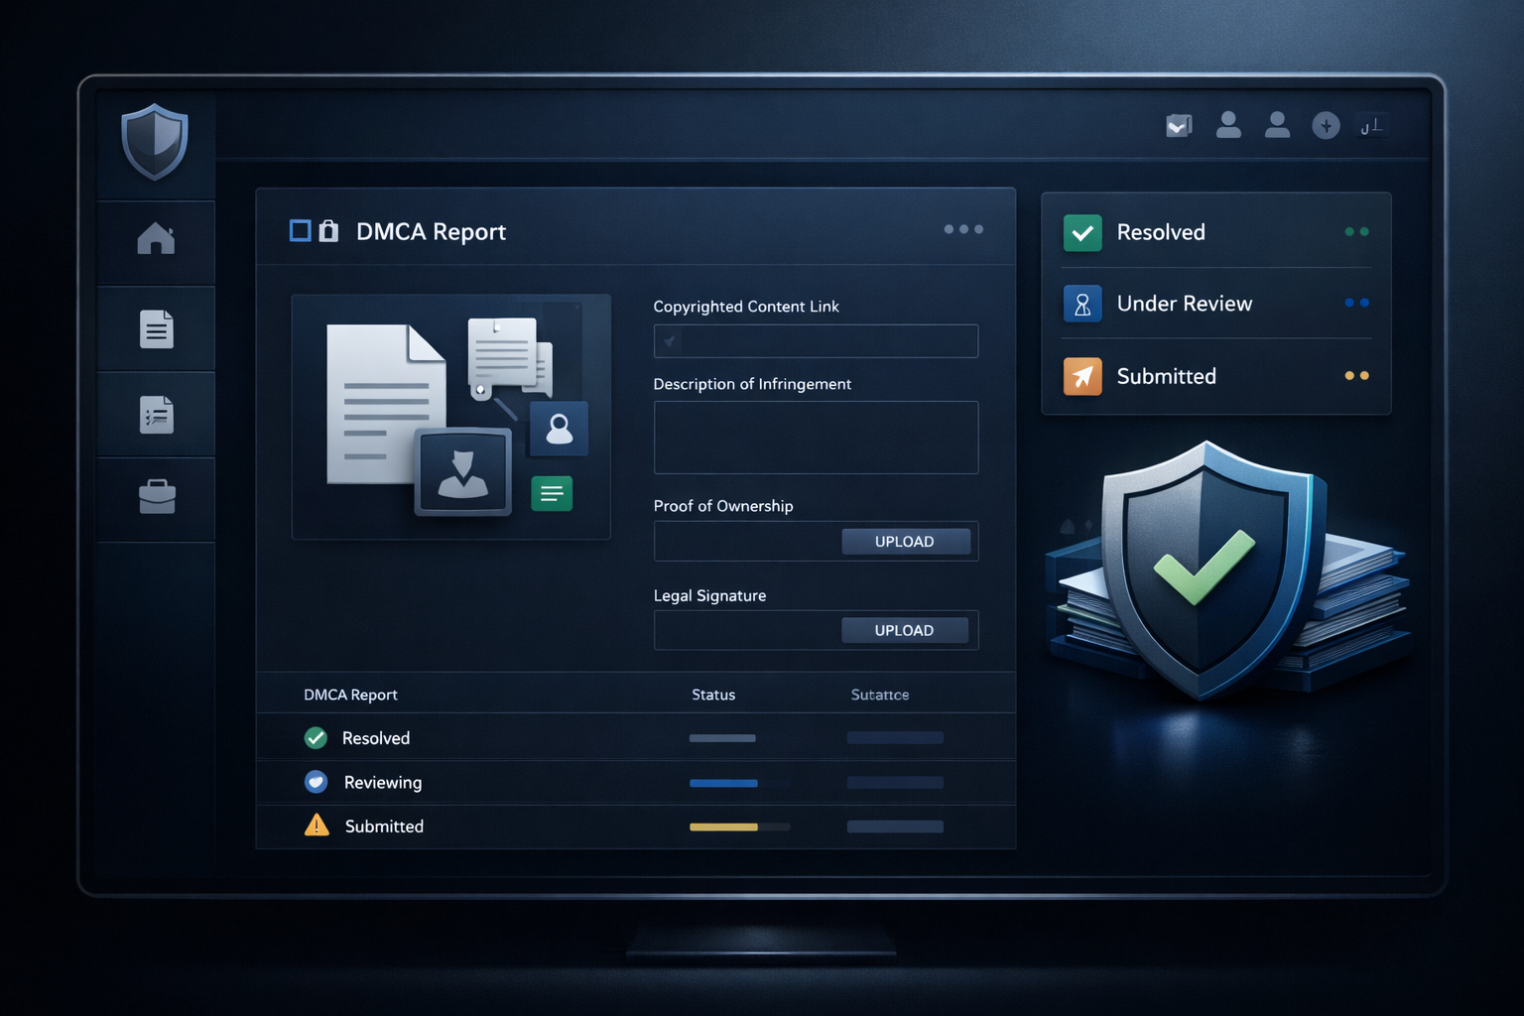Image resolution: width=1524 pixels, height=1016 pixels.
Task: Click the blue Under Review icon
Action: 1082,304
